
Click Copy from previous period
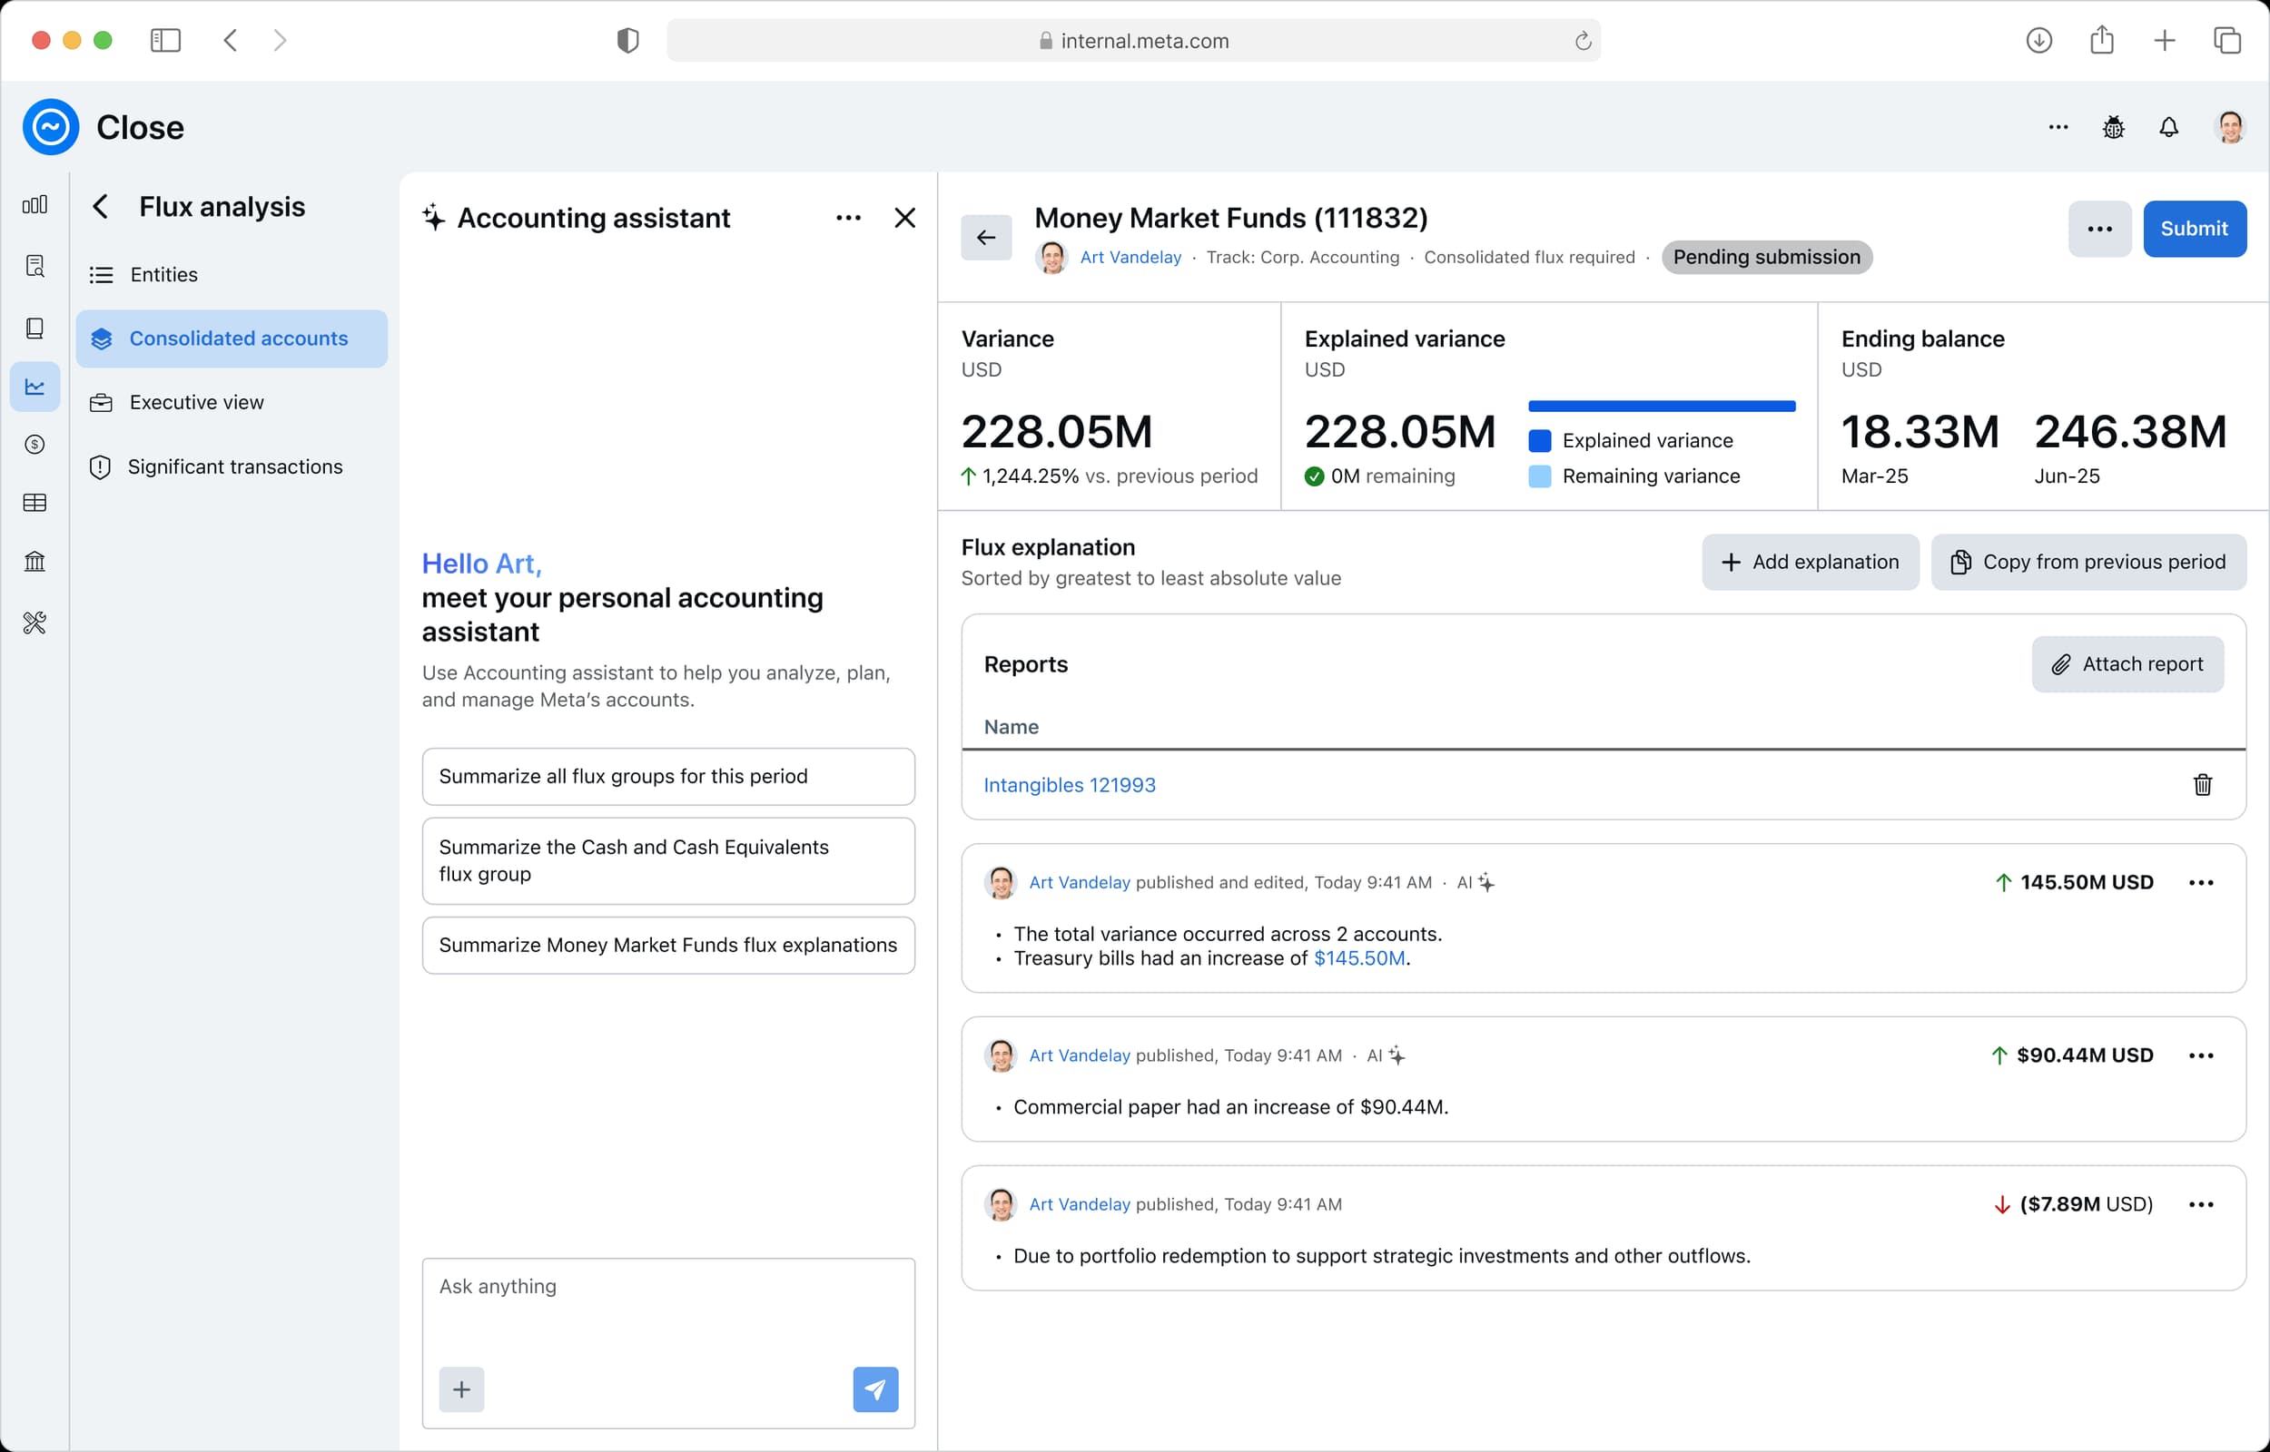(x=2089, y=562)
